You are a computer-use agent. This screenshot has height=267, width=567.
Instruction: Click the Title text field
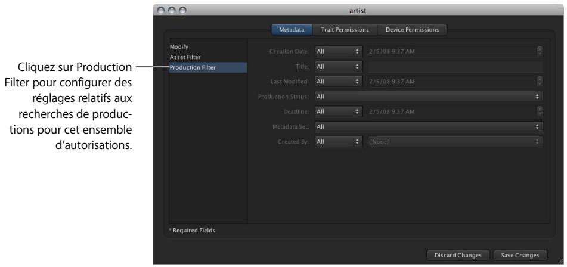[456, 67]
